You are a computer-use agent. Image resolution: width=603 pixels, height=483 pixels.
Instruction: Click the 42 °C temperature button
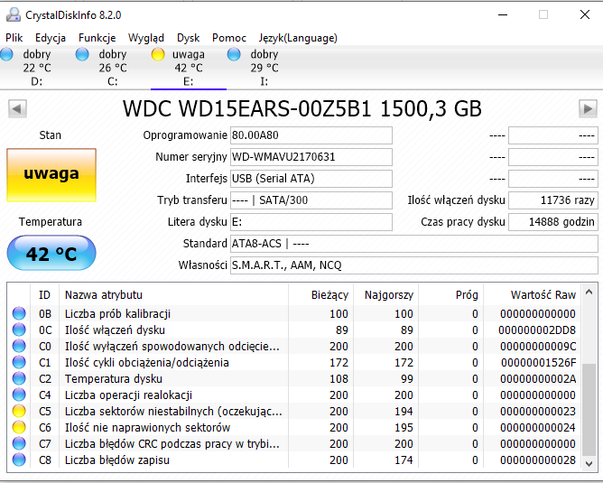tap(51, 253)
